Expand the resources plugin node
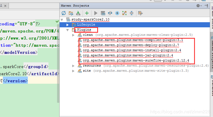Screen dimensions: 213x117 (x=73, y=66)
